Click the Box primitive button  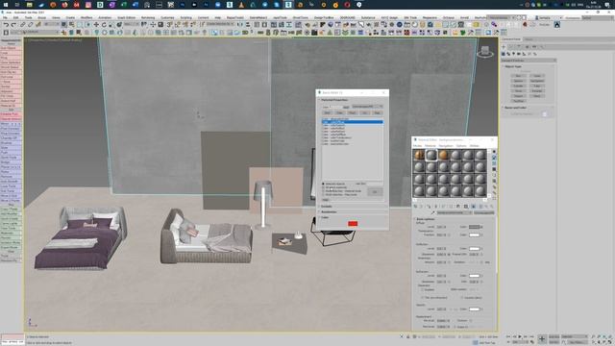pyautogui.click(x=519, y=76)
